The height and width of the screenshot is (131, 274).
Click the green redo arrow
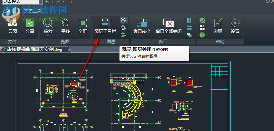point(58,2)
